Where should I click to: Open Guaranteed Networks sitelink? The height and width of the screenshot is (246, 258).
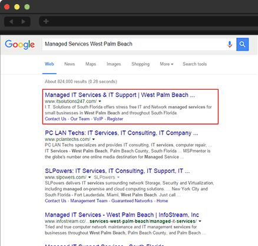(x=132, y=201)
